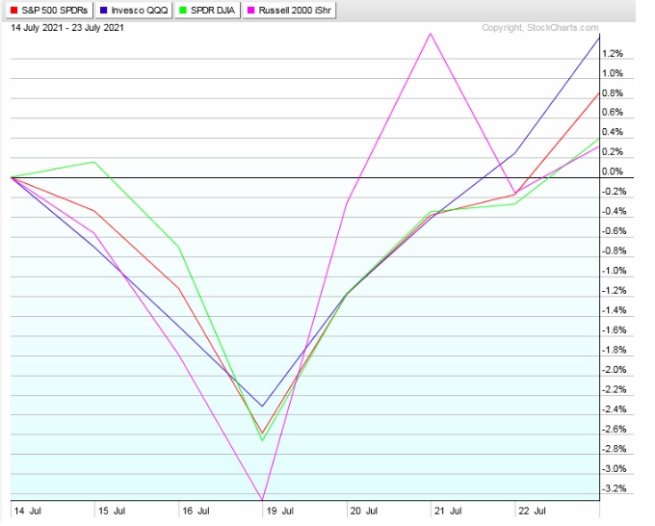Click the 15 Jul x-axis label
The width and height of the screenshot is (655, 526).
pos(112,511)
